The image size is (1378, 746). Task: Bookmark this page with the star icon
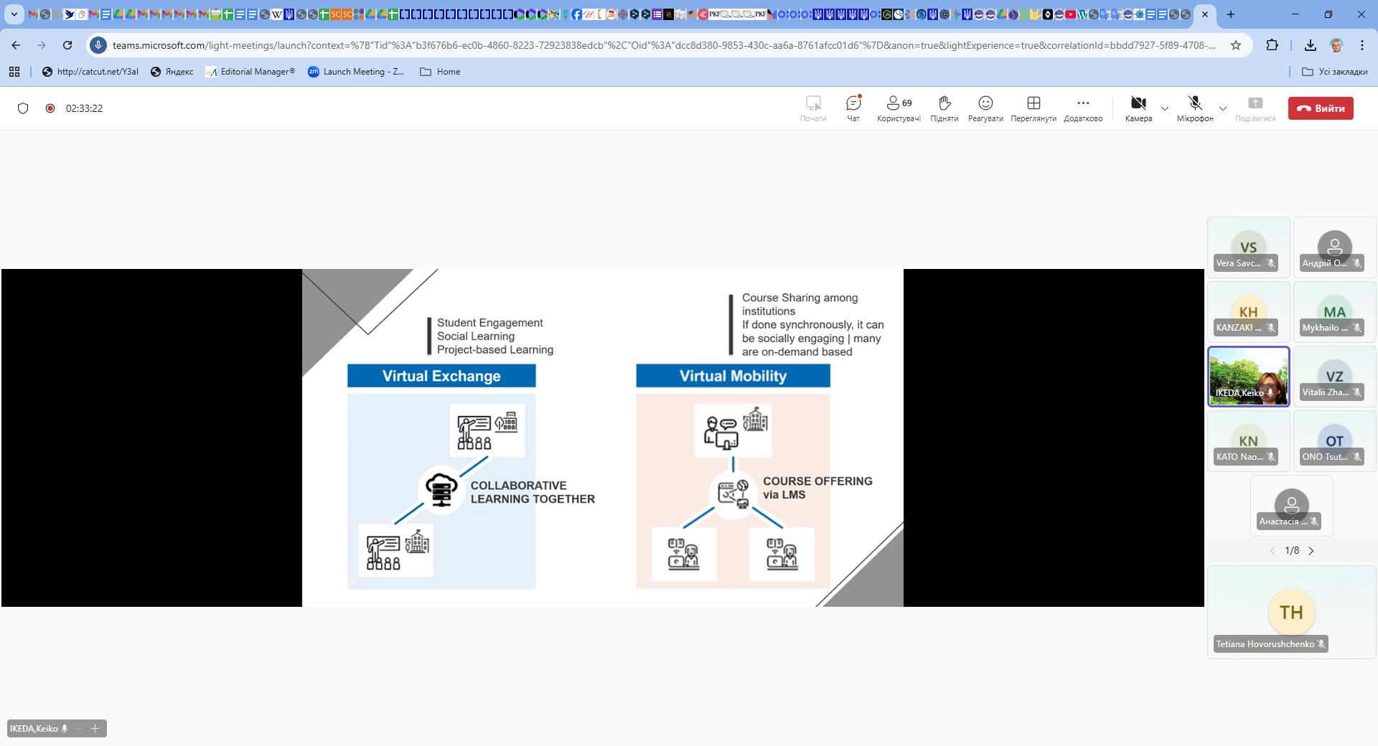tap(1235, 45)
